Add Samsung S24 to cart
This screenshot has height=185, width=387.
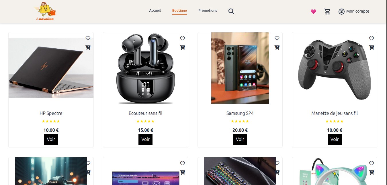tap(277, 47)
